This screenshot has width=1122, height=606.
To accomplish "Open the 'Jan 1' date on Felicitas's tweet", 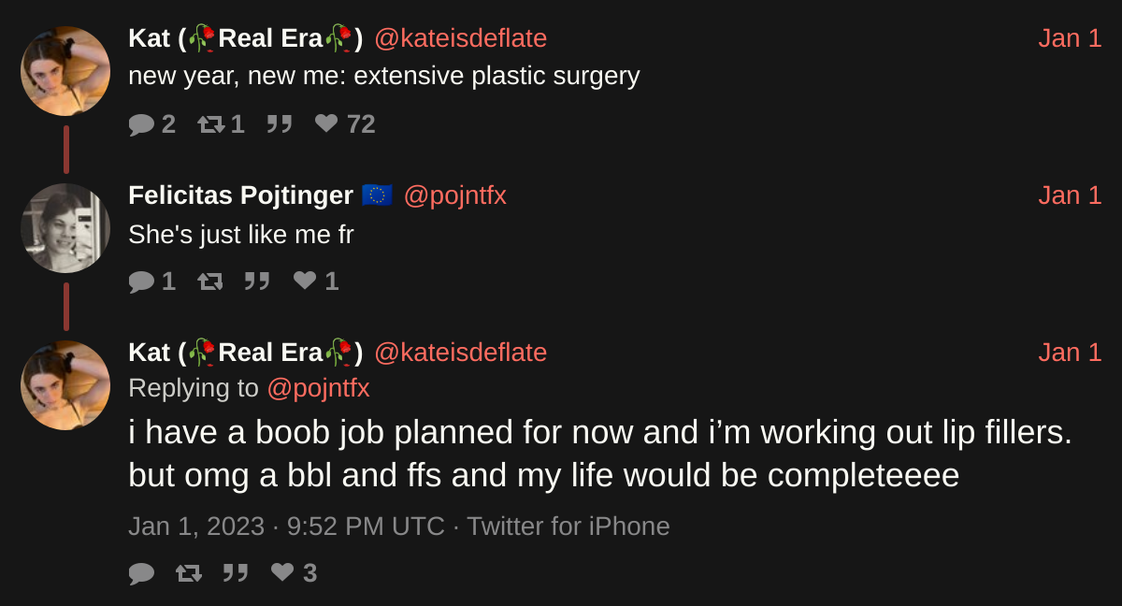I will point(1070,195).
